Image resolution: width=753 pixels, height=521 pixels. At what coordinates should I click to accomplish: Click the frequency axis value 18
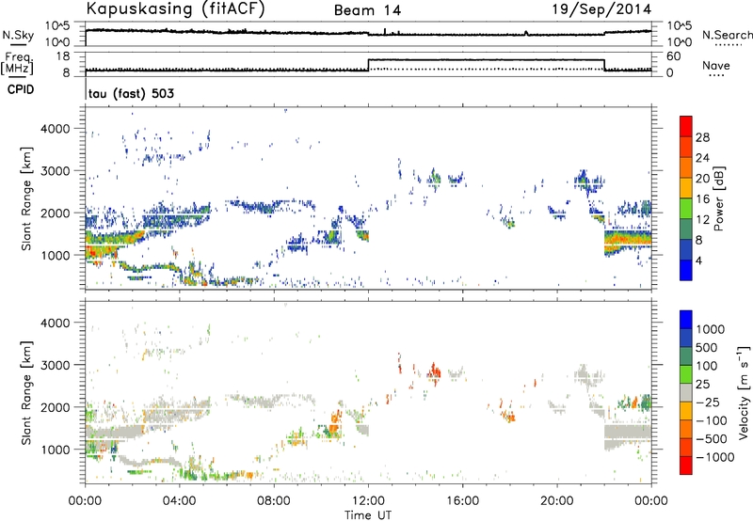(63, 56)
